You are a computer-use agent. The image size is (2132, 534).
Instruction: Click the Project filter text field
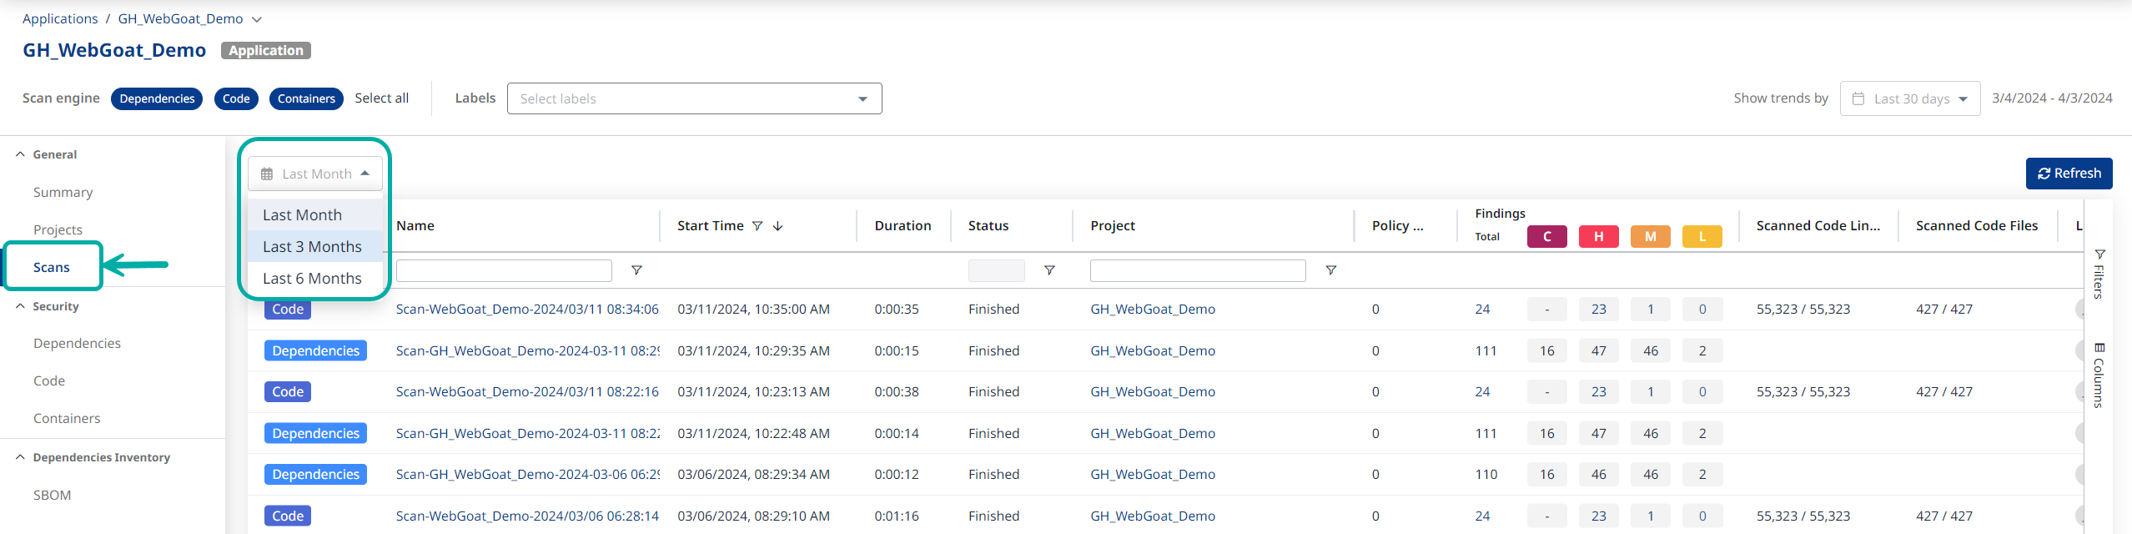coord(1197,270)
